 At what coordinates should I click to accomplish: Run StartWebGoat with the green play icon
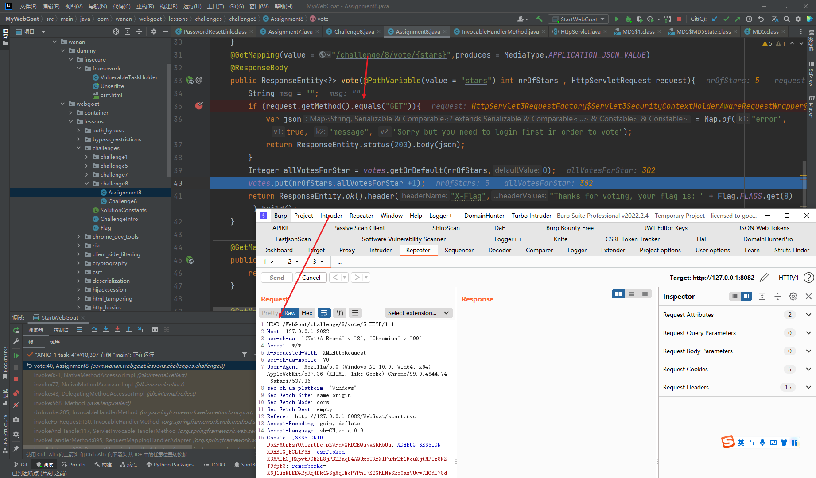[x=617, y=19]
